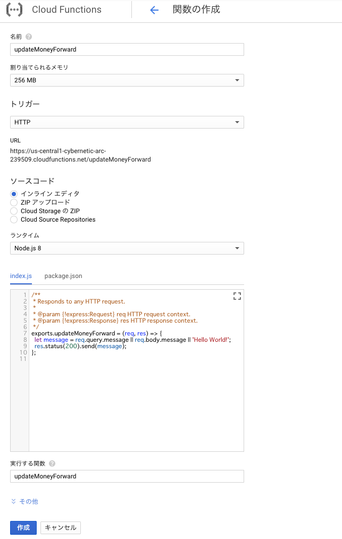The height and width of the screenshot is (539, 342).
Task: Switch to the package.json tab
Action: click(63, 276)
